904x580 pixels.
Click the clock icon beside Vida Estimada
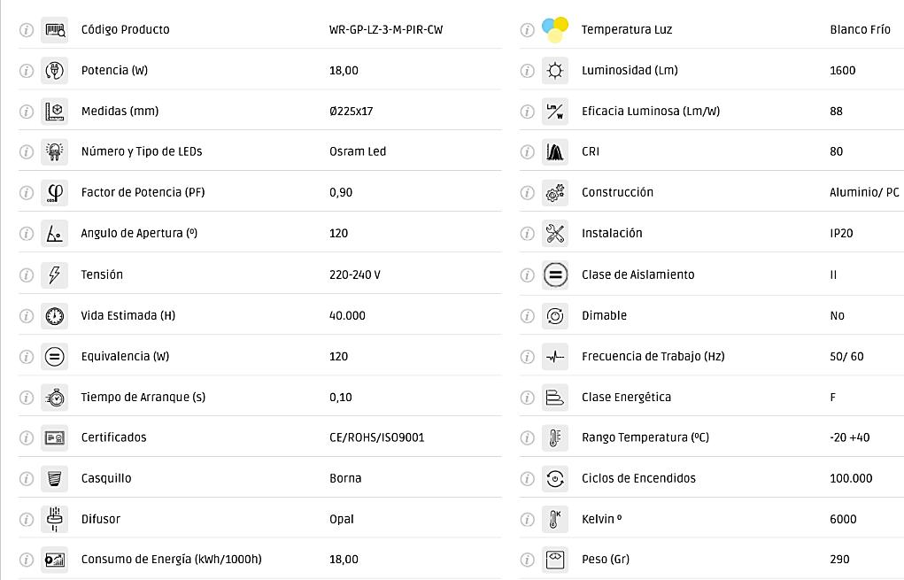(x=54, y=315)
